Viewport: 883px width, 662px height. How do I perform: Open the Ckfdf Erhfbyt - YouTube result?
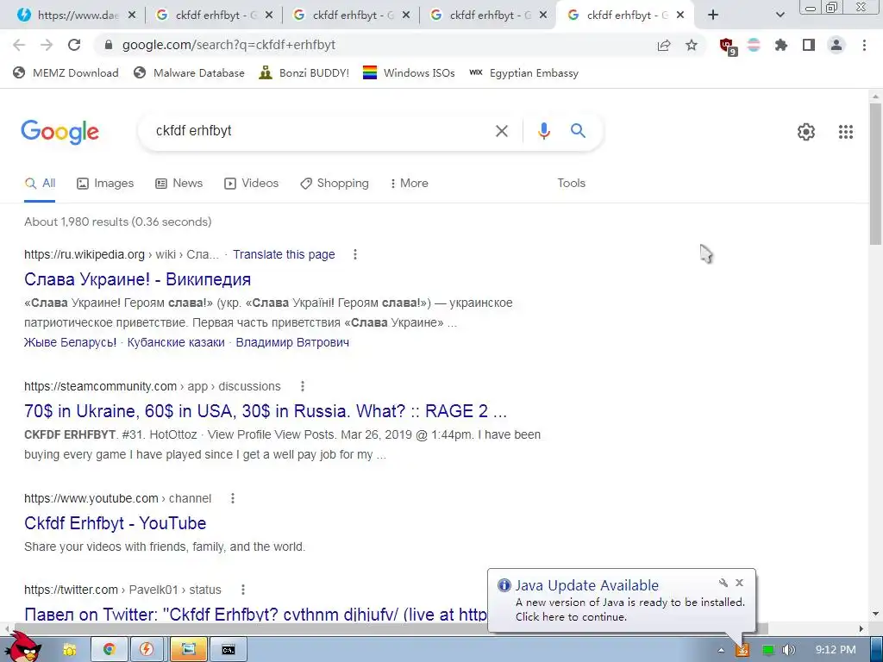point(115,523)
